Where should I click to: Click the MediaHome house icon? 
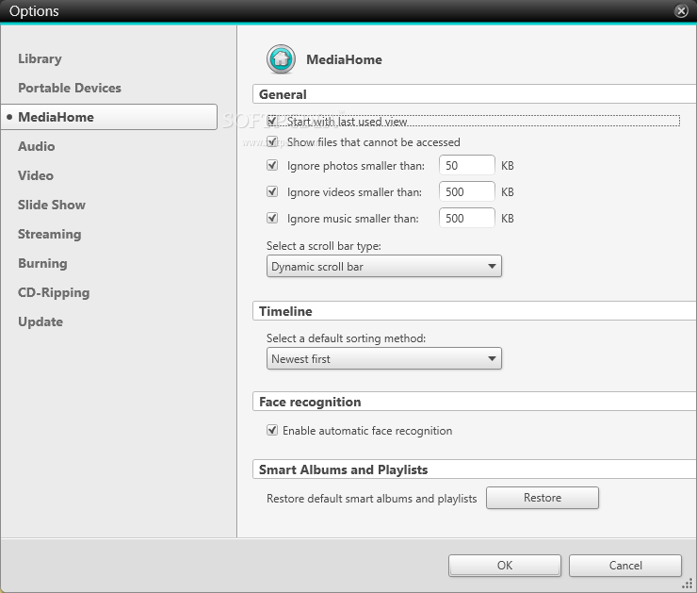[x=281, y=59]
